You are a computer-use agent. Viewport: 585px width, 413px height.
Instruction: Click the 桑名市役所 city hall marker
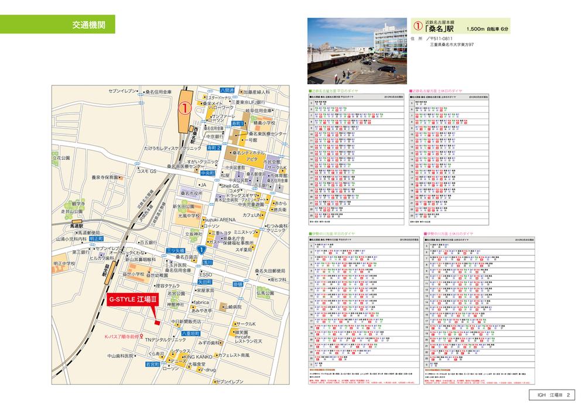click(x=191, y=194)
